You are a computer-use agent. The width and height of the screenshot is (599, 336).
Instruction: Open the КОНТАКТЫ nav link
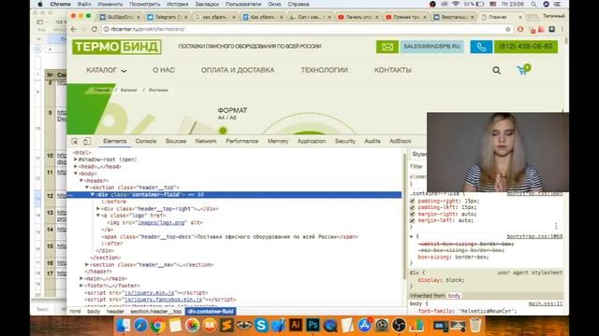coord(393,70)
